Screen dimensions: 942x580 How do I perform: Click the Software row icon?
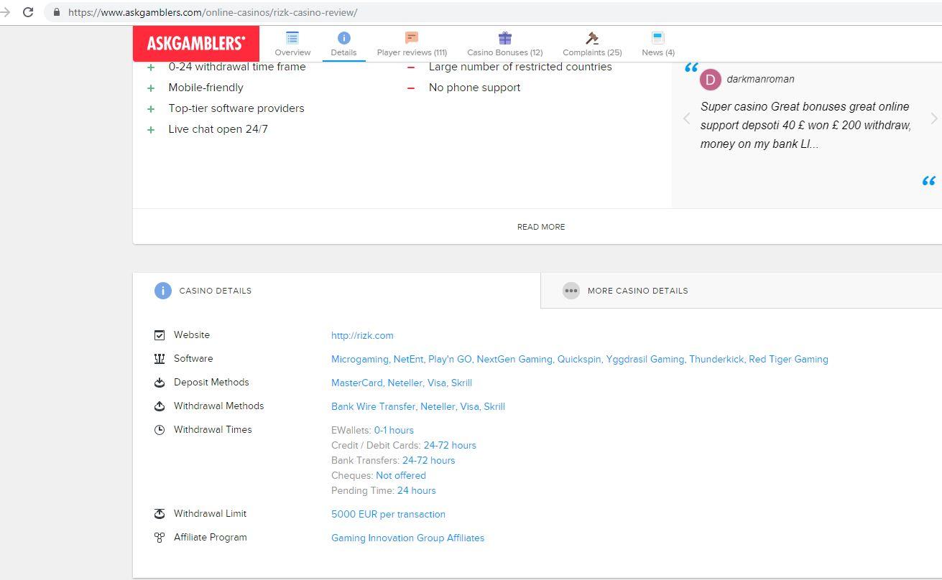pos(160,359)
